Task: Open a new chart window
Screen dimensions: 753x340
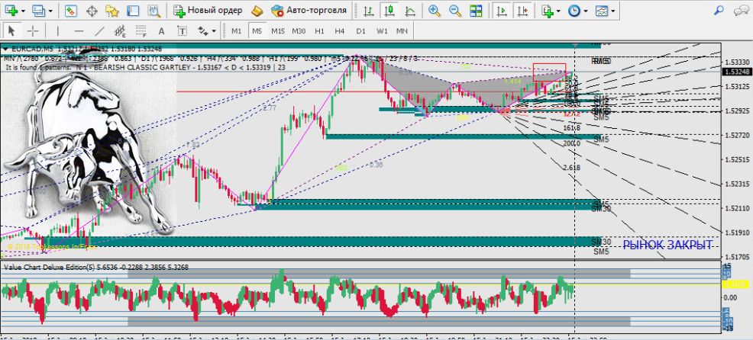Action: (x=11, y=10)
